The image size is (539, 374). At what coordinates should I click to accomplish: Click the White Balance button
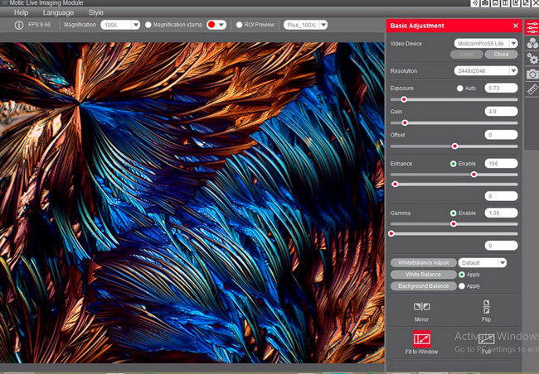click(422, 274)
